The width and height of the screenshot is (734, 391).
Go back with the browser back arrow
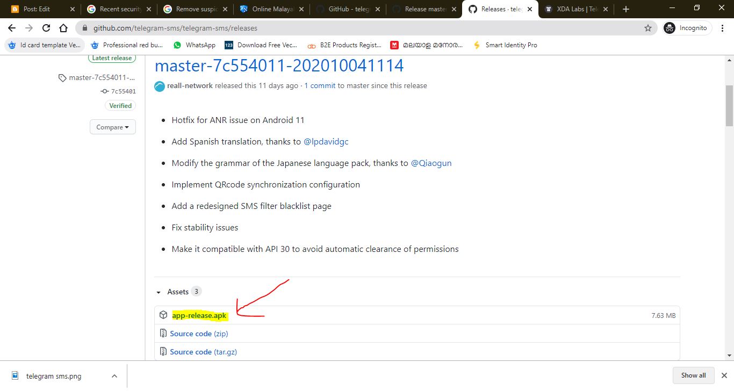(x=12, y=28)
